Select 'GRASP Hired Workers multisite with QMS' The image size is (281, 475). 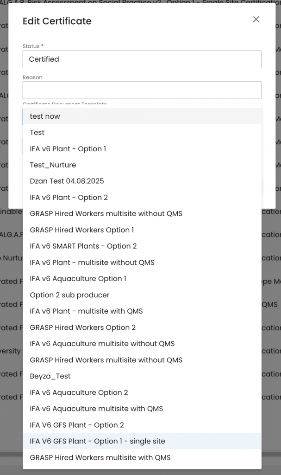pyautogui.click(x=100, y=457)
